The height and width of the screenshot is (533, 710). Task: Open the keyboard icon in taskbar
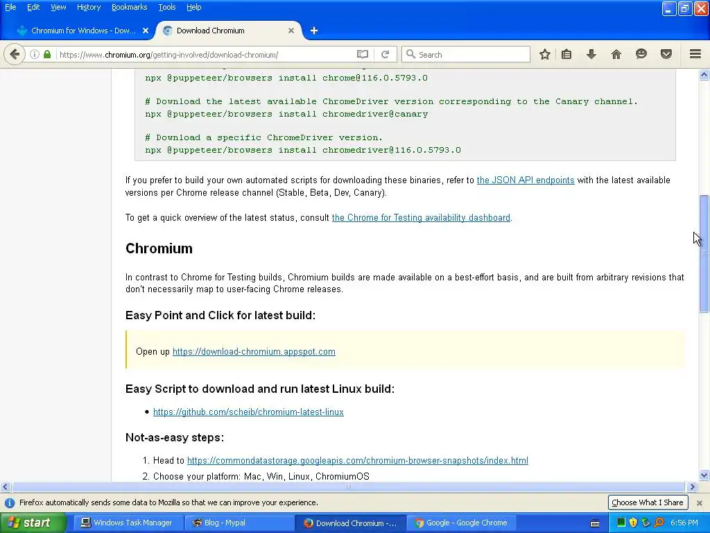[x=595, y=523]
